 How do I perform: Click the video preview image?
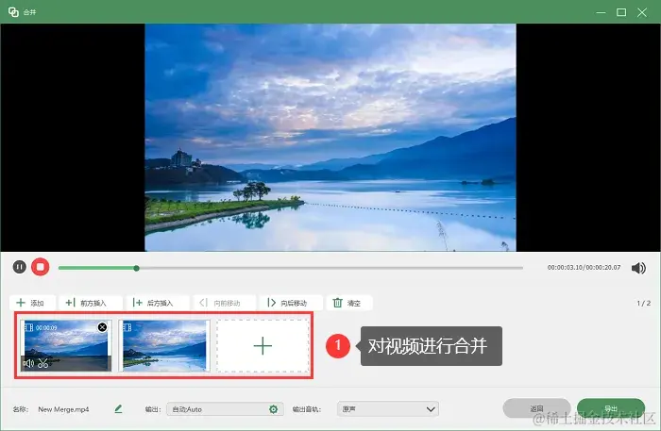click(330, 138)
